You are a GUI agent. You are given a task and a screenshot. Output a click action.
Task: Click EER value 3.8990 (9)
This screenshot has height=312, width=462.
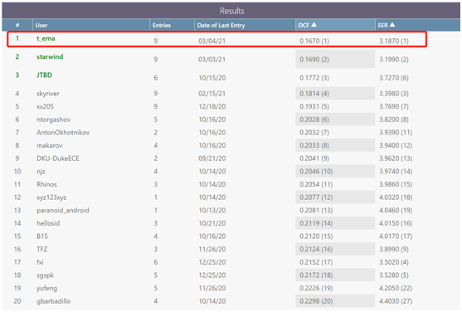tap(394, 249)
